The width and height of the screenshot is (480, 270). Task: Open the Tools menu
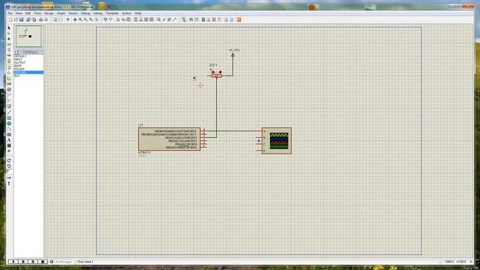coord(37,13)
